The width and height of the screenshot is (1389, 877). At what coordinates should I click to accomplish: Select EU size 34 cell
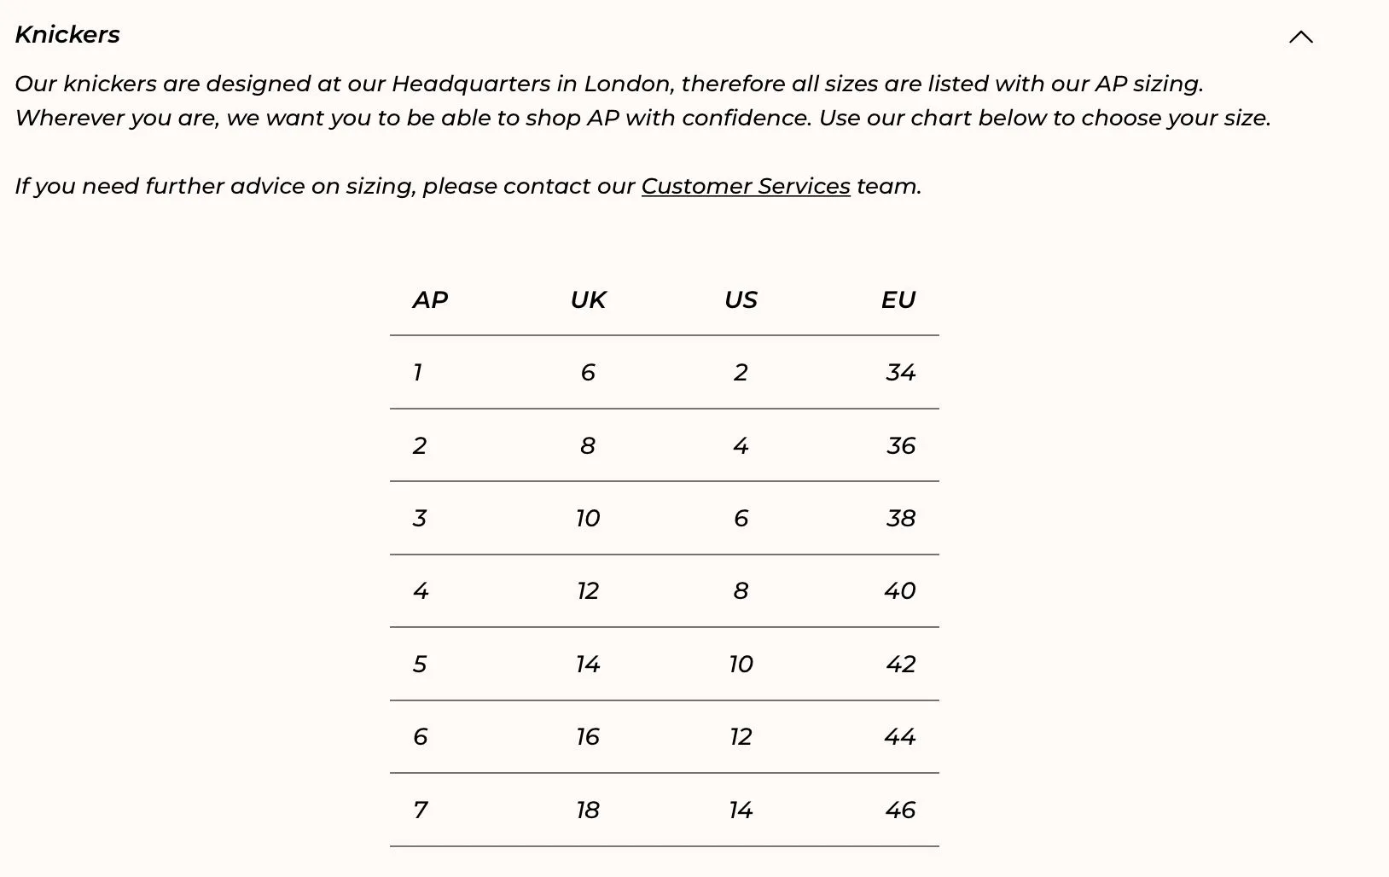900,373
